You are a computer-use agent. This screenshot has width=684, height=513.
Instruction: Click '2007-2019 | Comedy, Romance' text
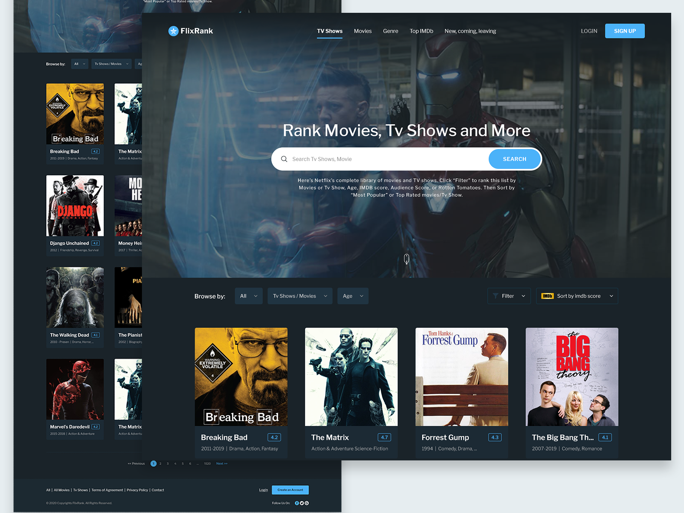(x=567, y=448)
